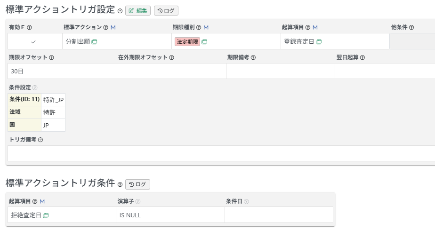Click the copy icon next to 登録査定日
The width and height of the screenshot is (435, 230).
click(x=319, y=42)
